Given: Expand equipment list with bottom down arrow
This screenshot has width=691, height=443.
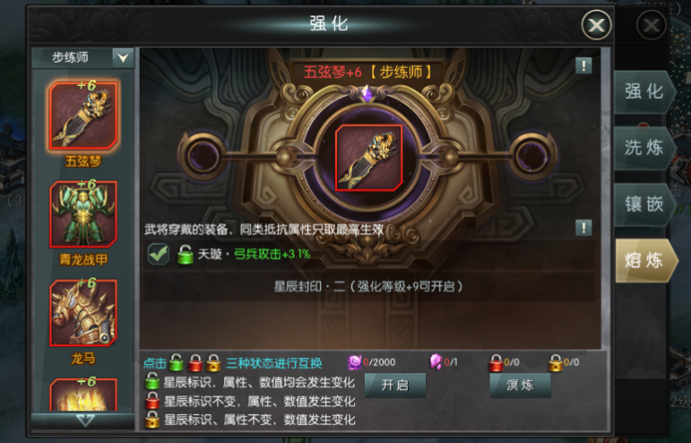Looking at the screenshot, I should pyautogui.click(x=83, y=421).
